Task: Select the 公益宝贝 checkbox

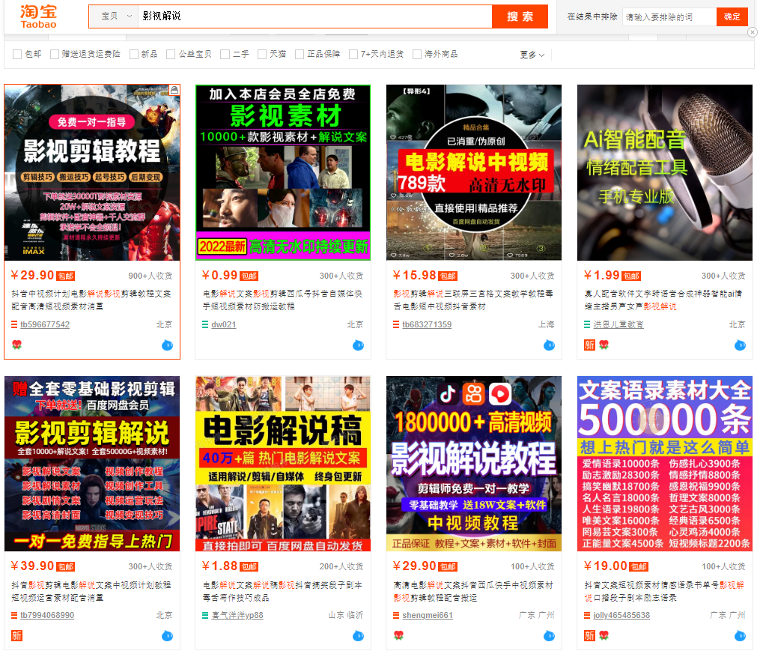Action: (x=171, y=55)
